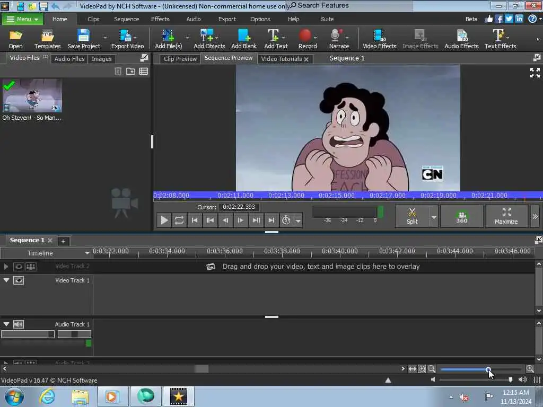Click the fullscreen preview arrows icon
Image resolution: width=543 pixels, height=407 pixels.
[535, 73]
